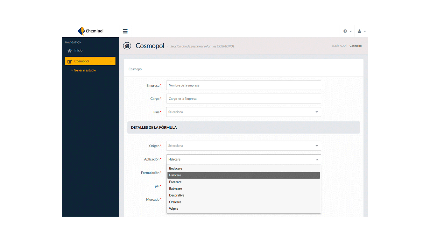Open the hamburger navigation menu icon
The width and height of the screenshot is (430, 242).
pyautogui.click(x=125, y=31)
